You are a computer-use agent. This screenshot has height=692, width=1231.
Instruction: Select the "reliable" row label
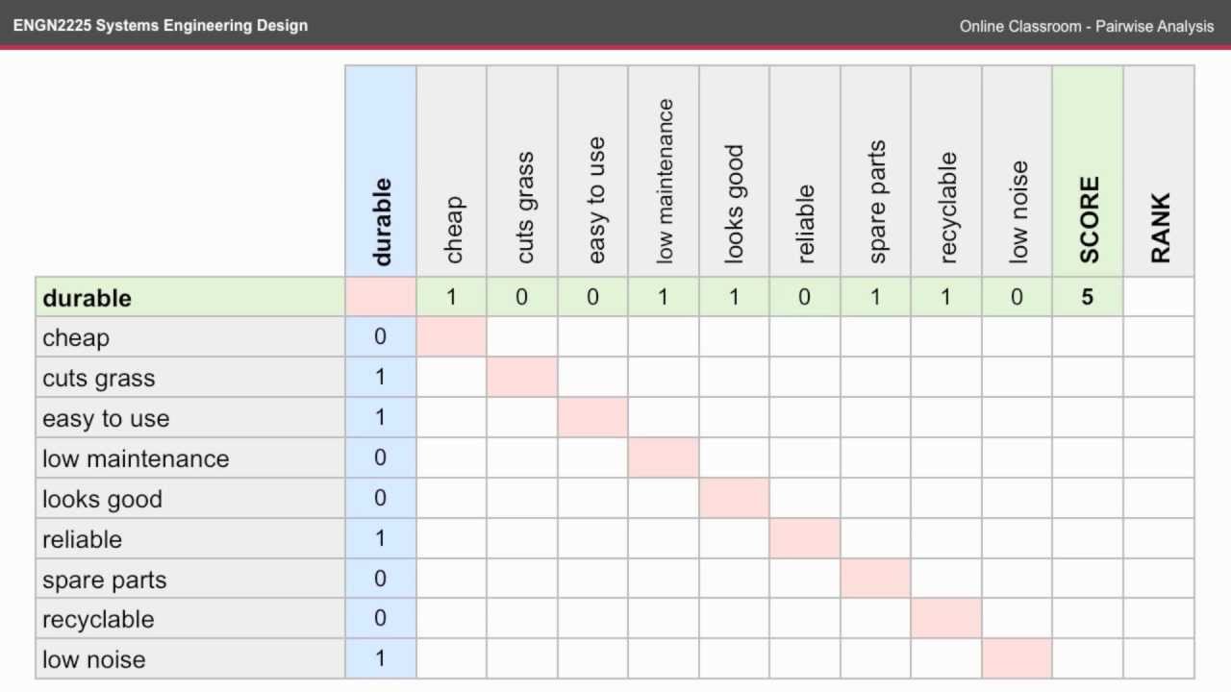pos(82,539)
